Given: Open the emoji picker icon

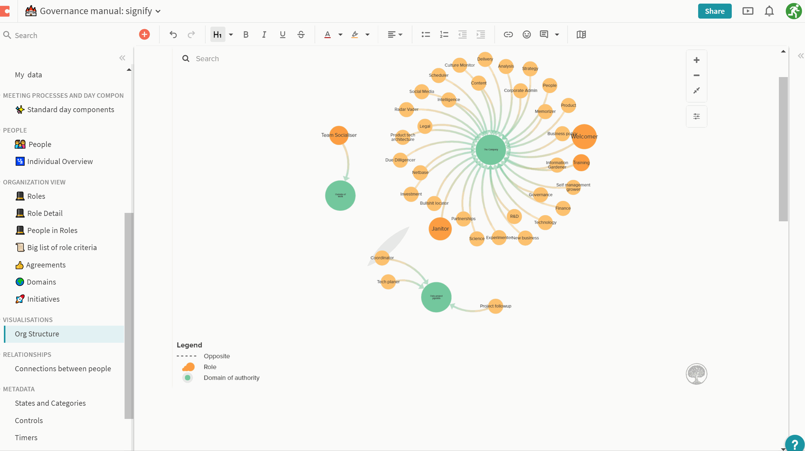Looking at the screenshot, I should (x=526, y=34).
